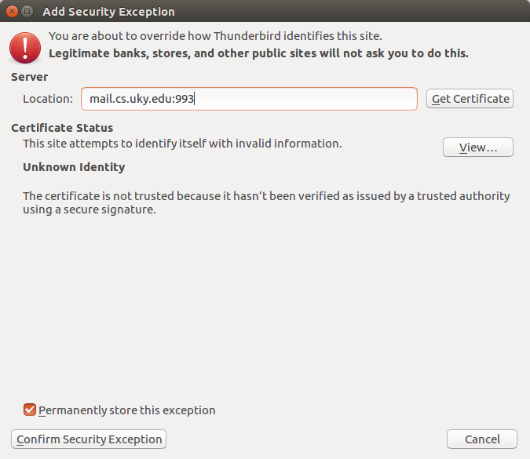Click the 'Legitimate banks, stores' bold warning line
The width and height of the screenshot is (530, 459).
[x=258, y=53]
